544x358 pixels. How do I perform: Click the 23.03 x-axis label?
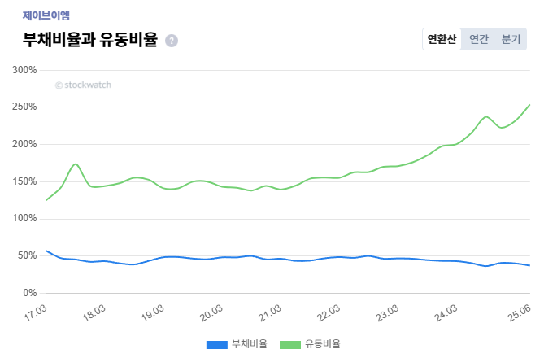pos(387,311)
